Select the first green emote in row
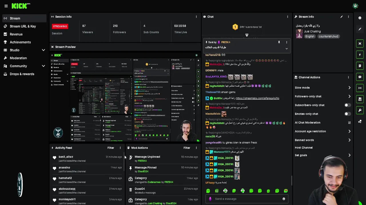The height and width of the screenshot is (205, 366). coord(208,191)
